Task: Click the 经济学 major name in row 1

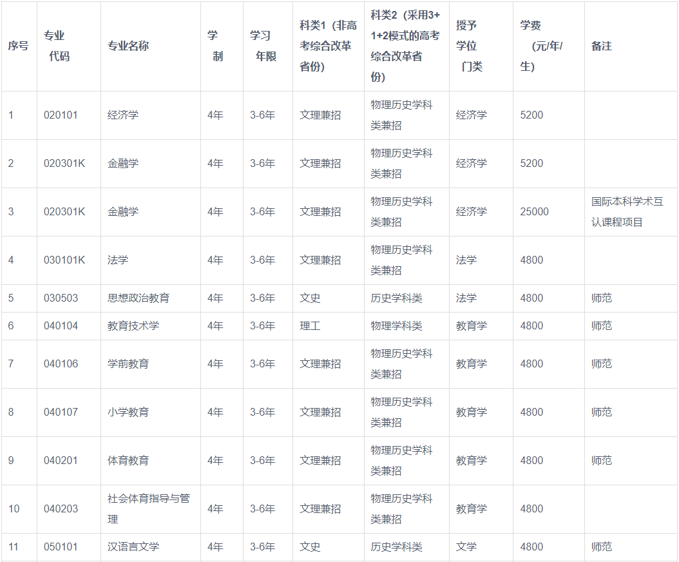Action: click(x=123, y=115)
